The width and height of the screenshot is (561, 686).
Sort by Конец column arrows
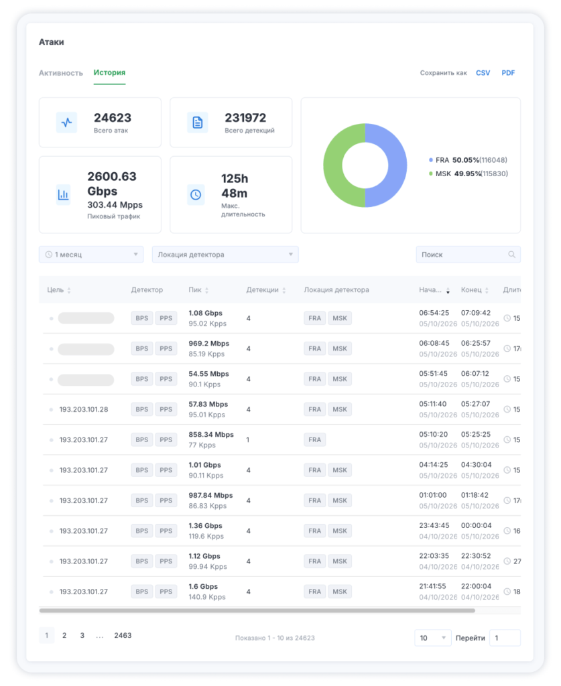click(487, 290)
